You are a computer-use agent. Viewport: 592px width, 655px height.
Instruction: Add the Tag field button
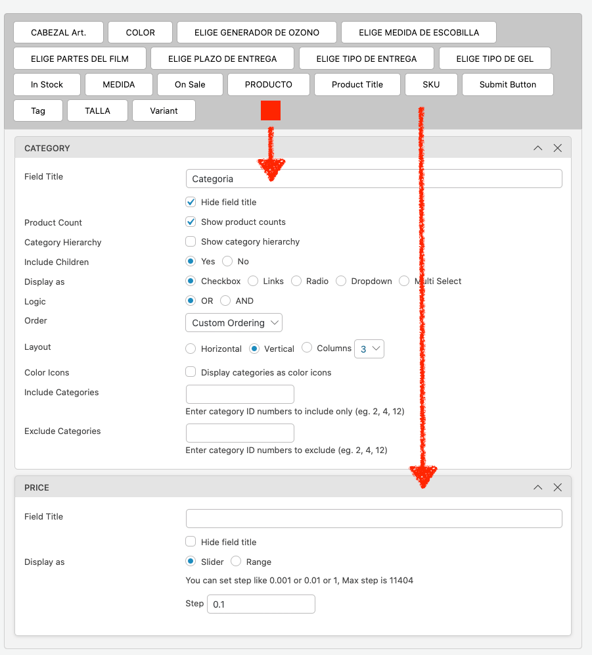38,110
